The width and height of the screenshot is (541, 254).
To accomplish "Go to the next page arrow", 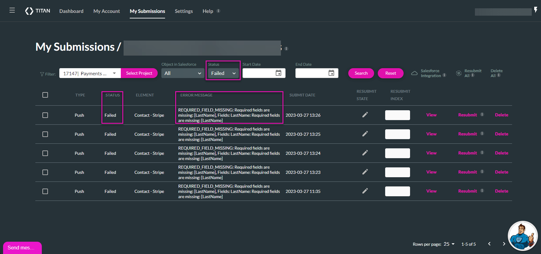I will pyautogui.click(x=504, y=244).
